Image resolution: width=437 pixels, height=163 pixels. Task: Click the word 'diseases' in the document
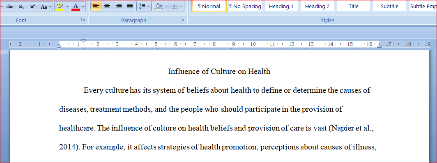(x=74, y=109)
